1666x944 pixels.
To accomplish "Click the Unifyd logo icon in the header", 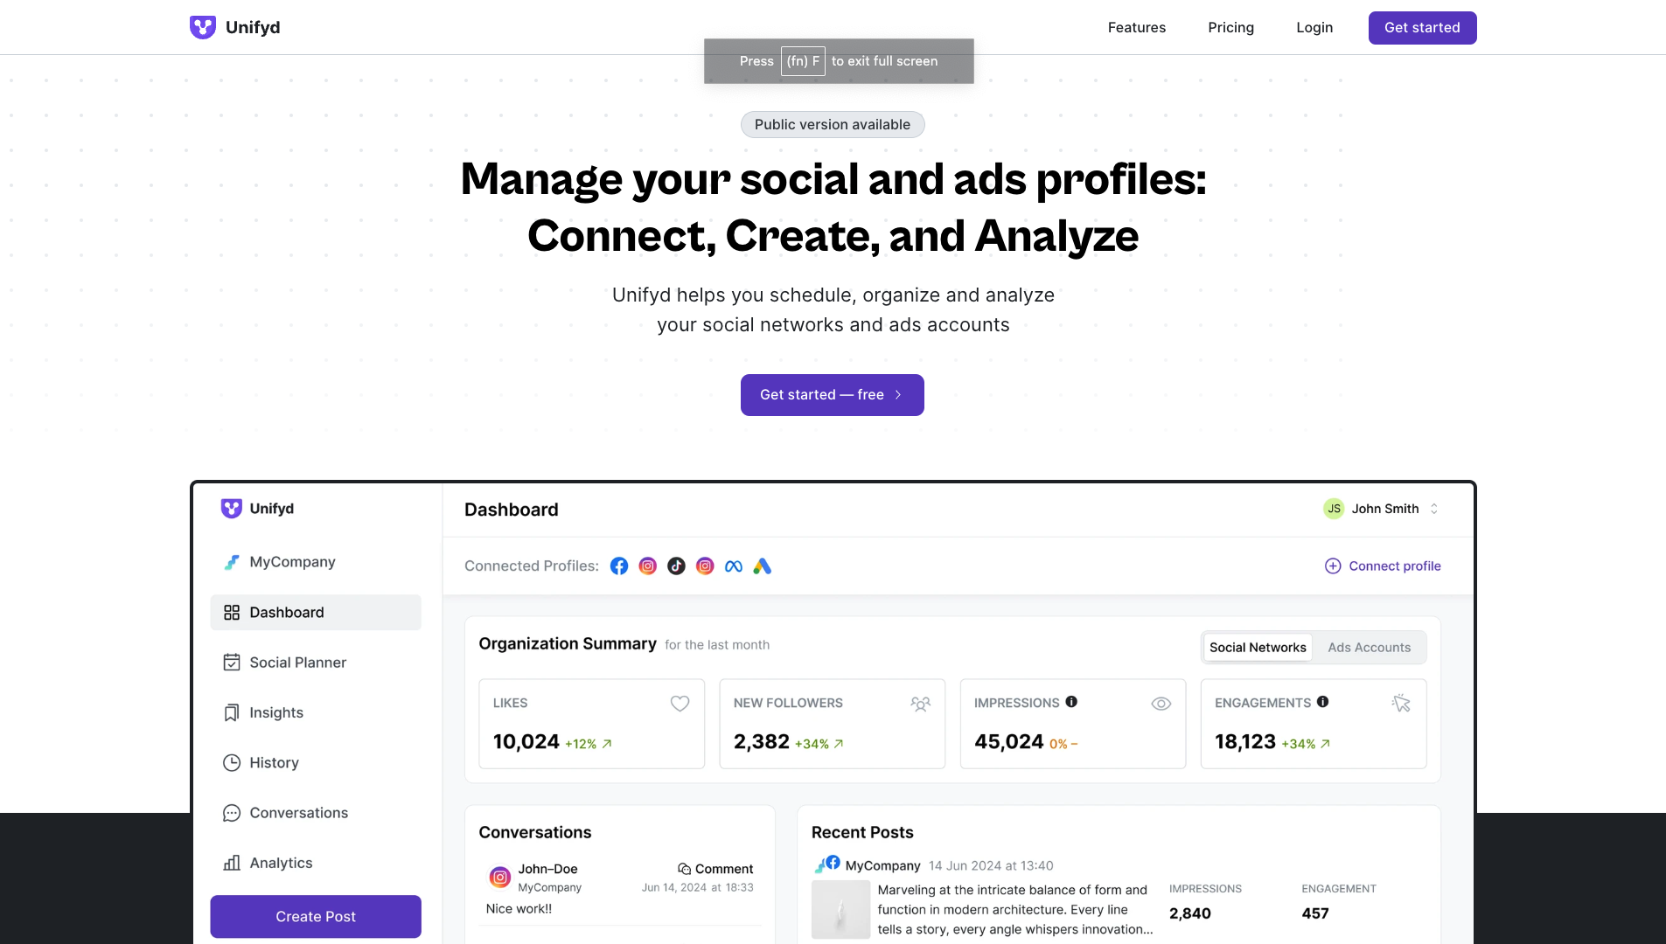I will (x=203, y=27).
